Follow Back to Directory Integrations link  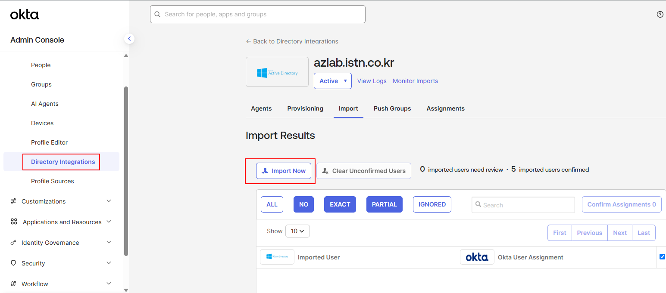292,41
